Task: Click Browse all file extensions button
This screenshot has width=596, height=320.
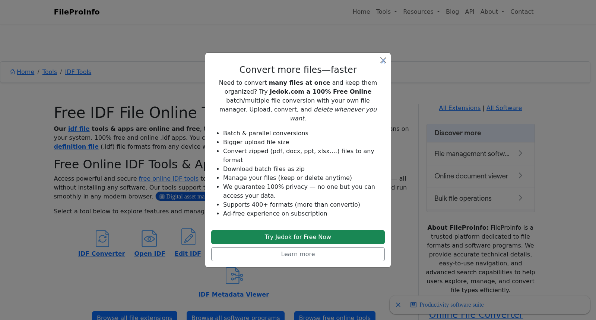Action: point(134,317)
